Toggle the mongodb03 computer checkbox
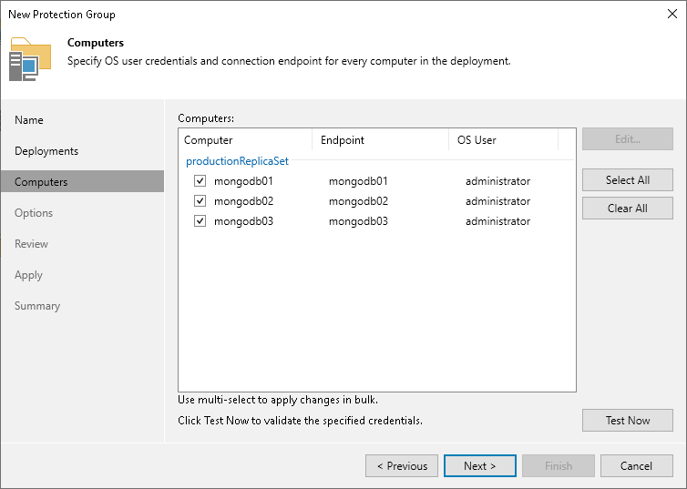The width and height of the screenshot is (687, 489). pyautogui.click(x=200, y=221)
